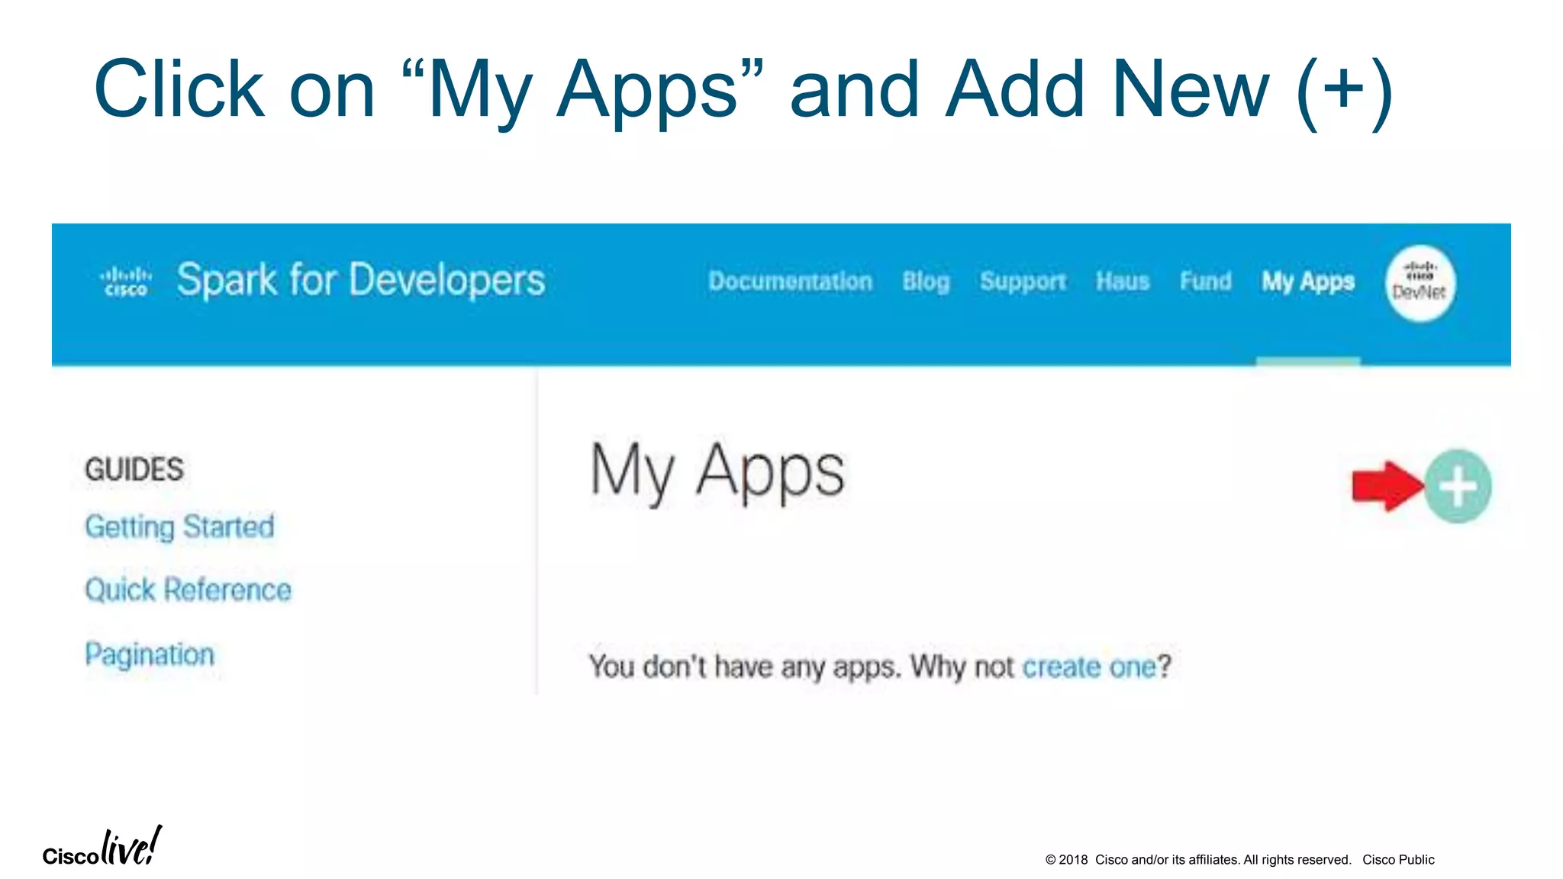The image size is (1563, 879).
Task: Click the slide title text
Action: [744, 90]
